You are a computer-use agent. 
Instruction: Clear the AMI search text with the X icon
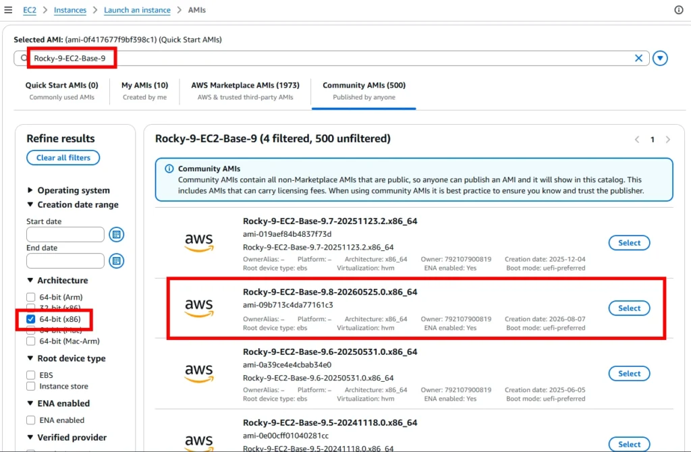click(638, 58)
